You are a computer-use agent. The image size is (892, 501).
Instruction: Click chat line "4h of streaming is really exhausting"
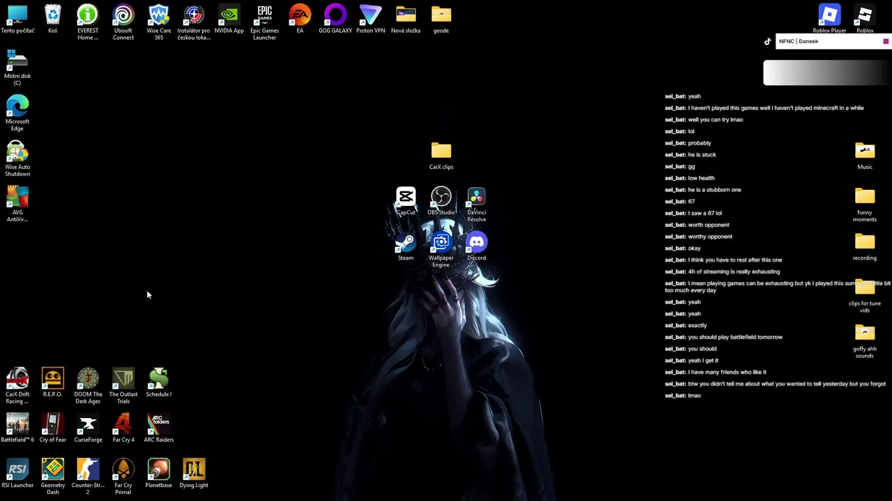(723, 271)
